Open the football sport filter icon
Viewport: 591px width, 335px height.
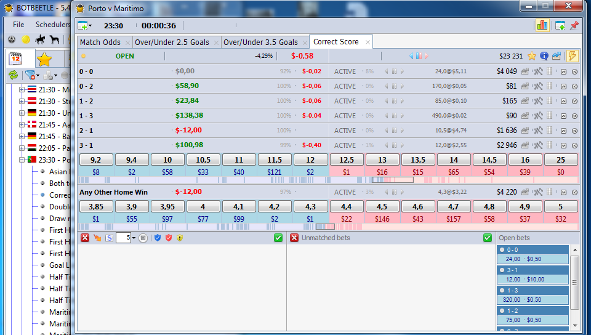12,39
